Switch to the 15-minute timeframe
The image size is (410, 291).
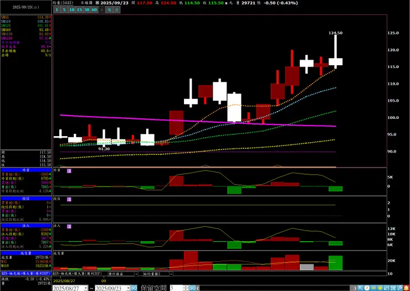79,10
